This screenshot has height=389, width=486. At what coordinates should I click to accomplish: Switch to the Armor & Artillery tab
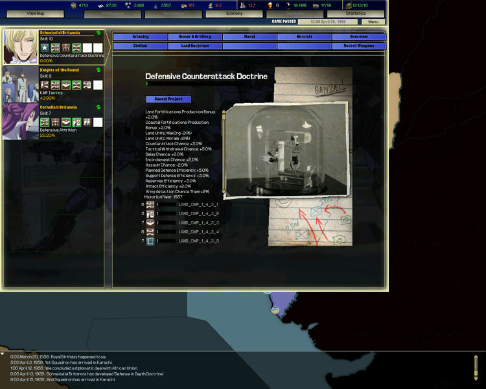click(x=194, y=37)
